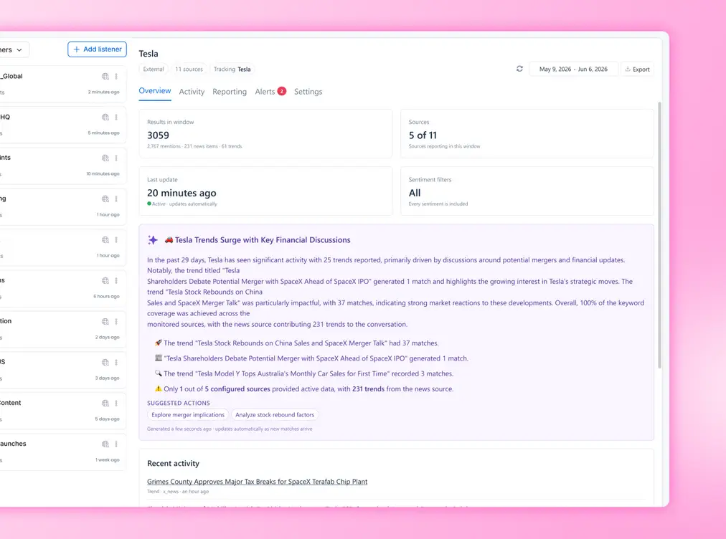
Task: Click the globe icon on the 3 days ago listener
Action: click(105, 362)
